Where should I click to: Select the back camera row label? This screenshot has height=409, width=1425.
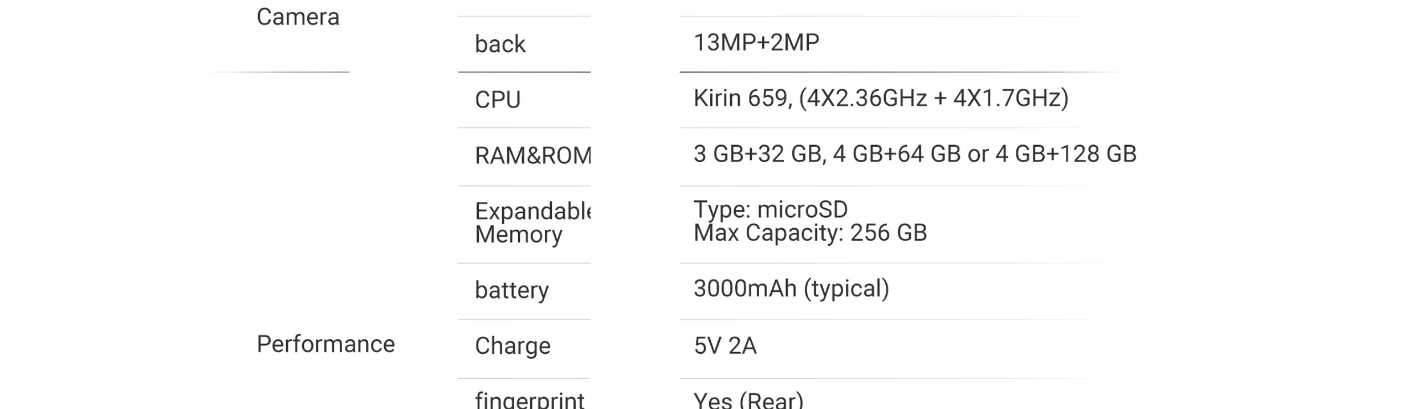point(500,44)
